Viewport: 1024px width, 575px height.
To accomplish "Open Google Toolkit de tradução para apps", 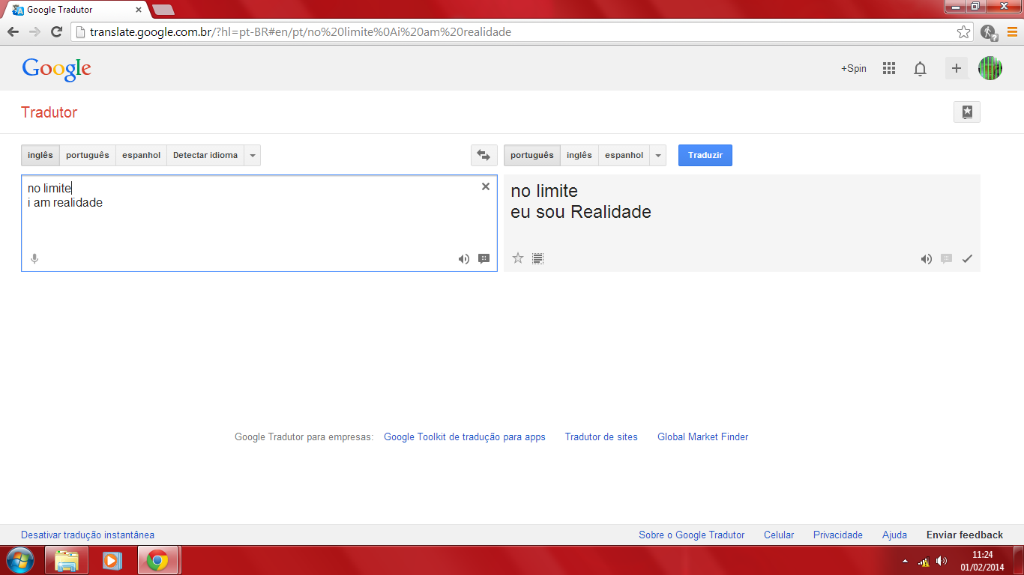I will [465, 436].
